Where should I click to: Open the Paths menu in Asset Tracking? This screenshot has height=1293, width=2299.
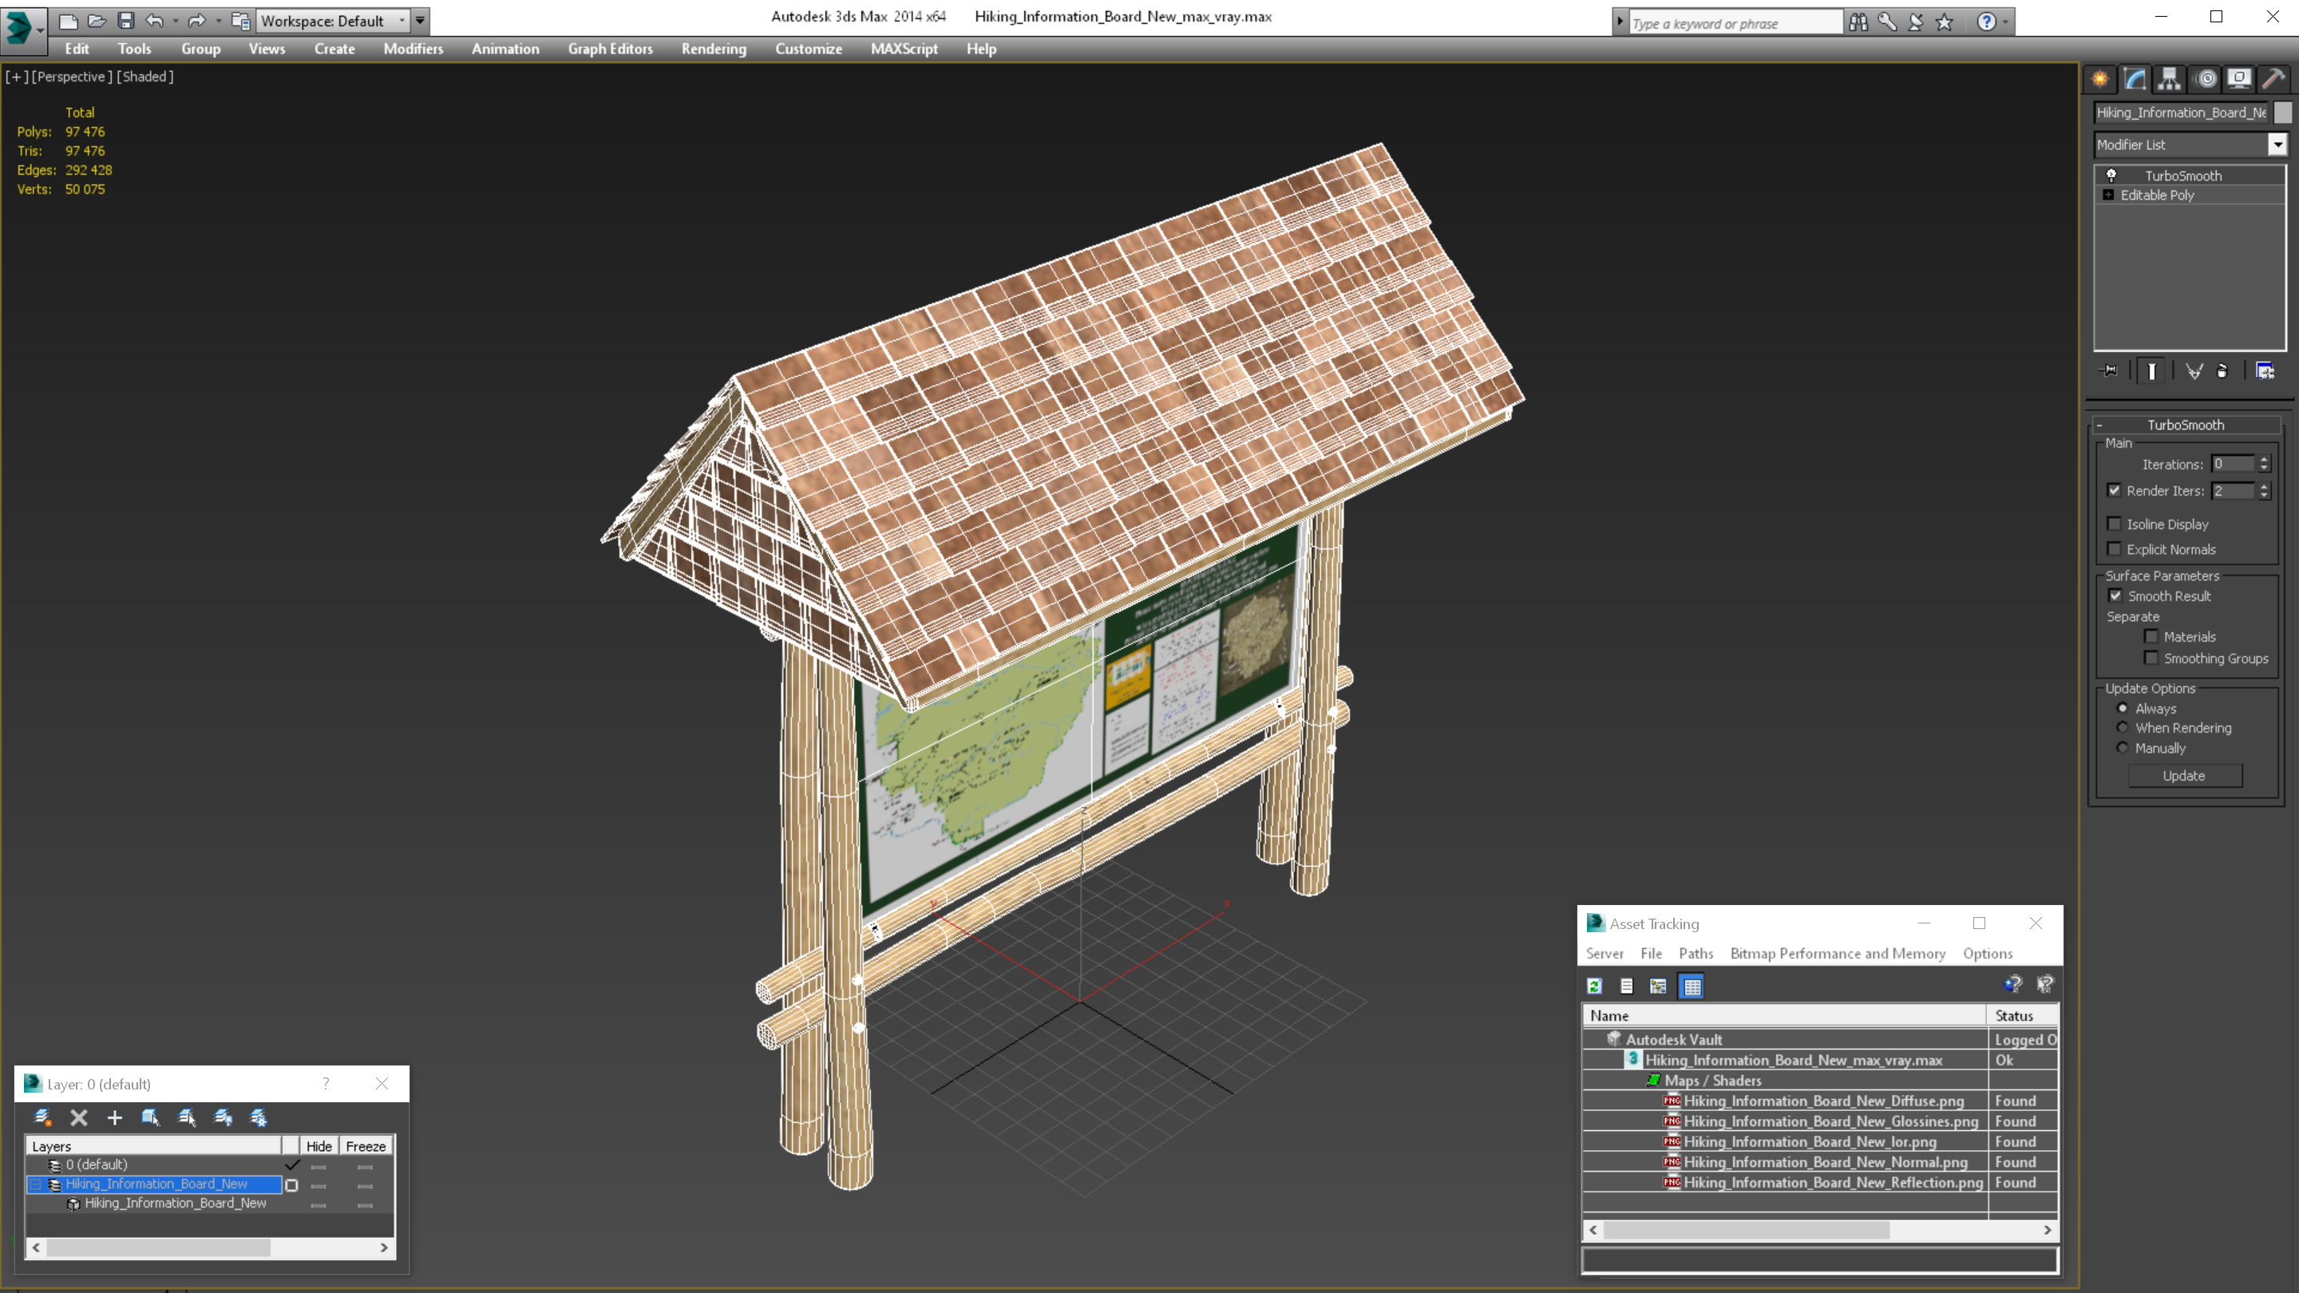click(1696, 953)
